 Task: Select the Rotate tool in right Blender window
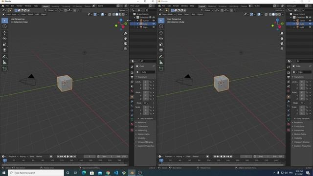(x=161, y=39)
